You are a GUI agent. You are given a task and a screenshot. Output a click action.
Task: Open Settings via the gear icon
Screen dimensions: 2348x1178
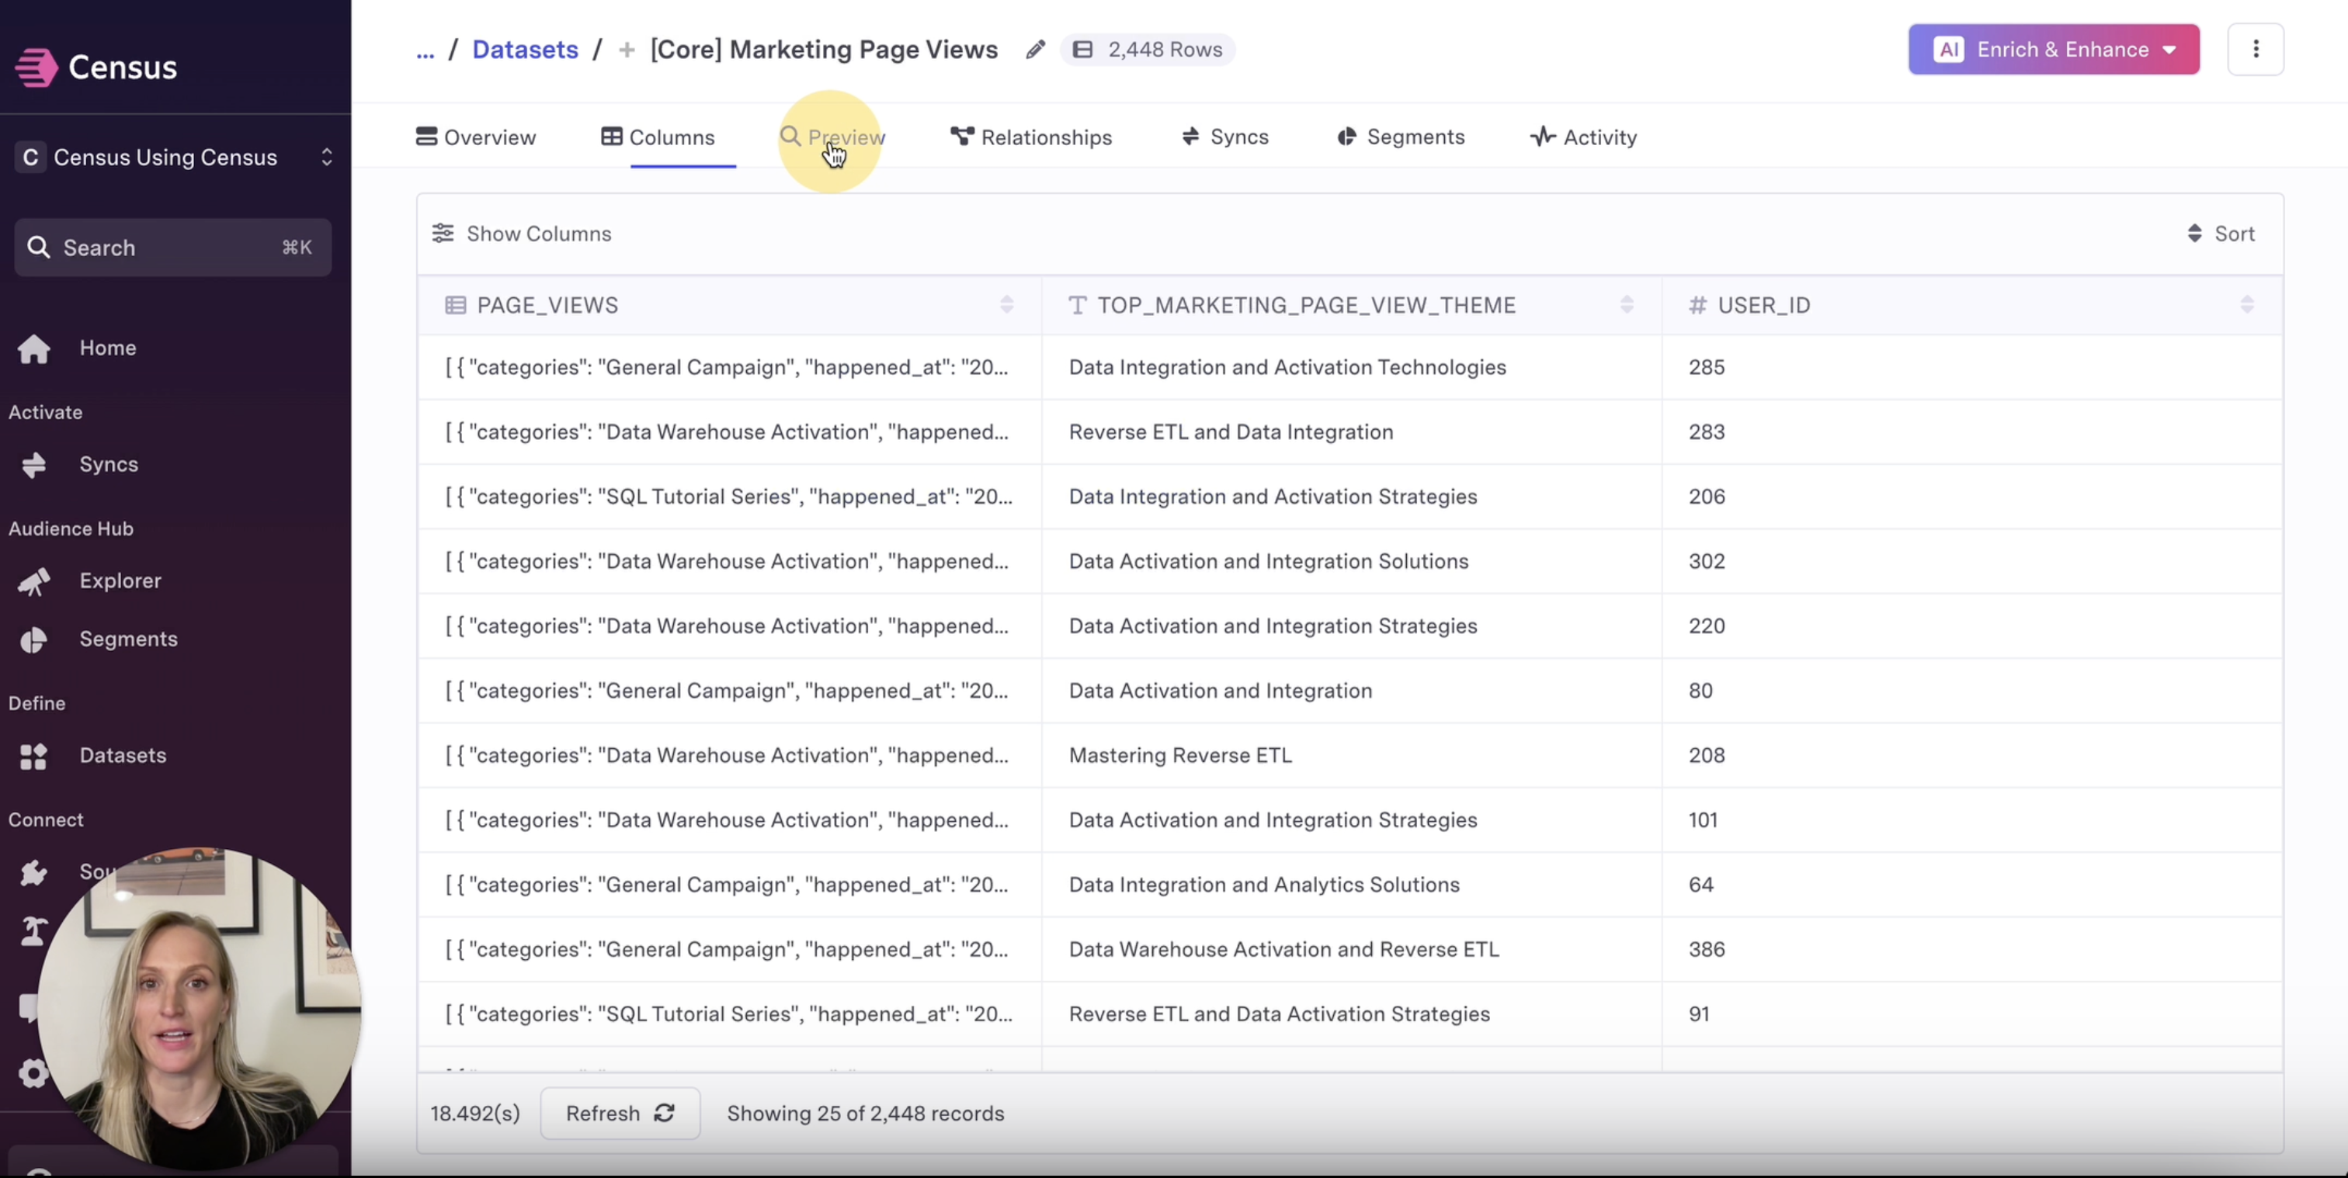tap(33, 1073)
